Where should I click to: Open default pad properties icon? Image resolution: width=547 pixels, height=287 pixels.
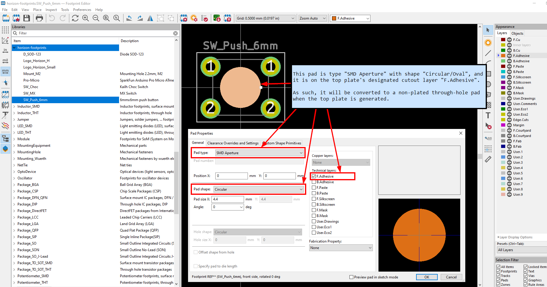(194, 18)
